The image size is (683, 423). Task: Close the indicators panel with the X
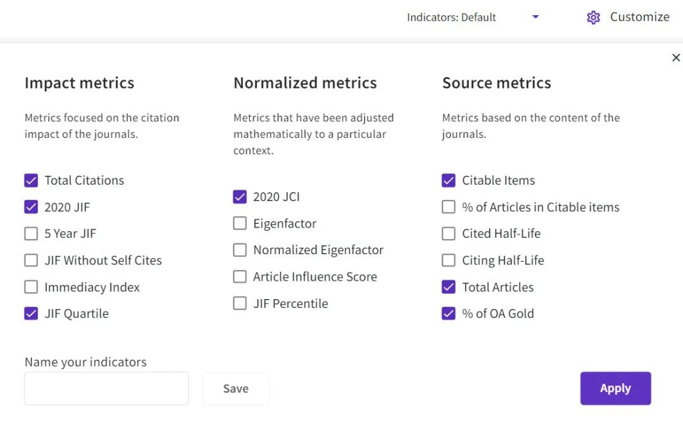(x=675, y=58)
